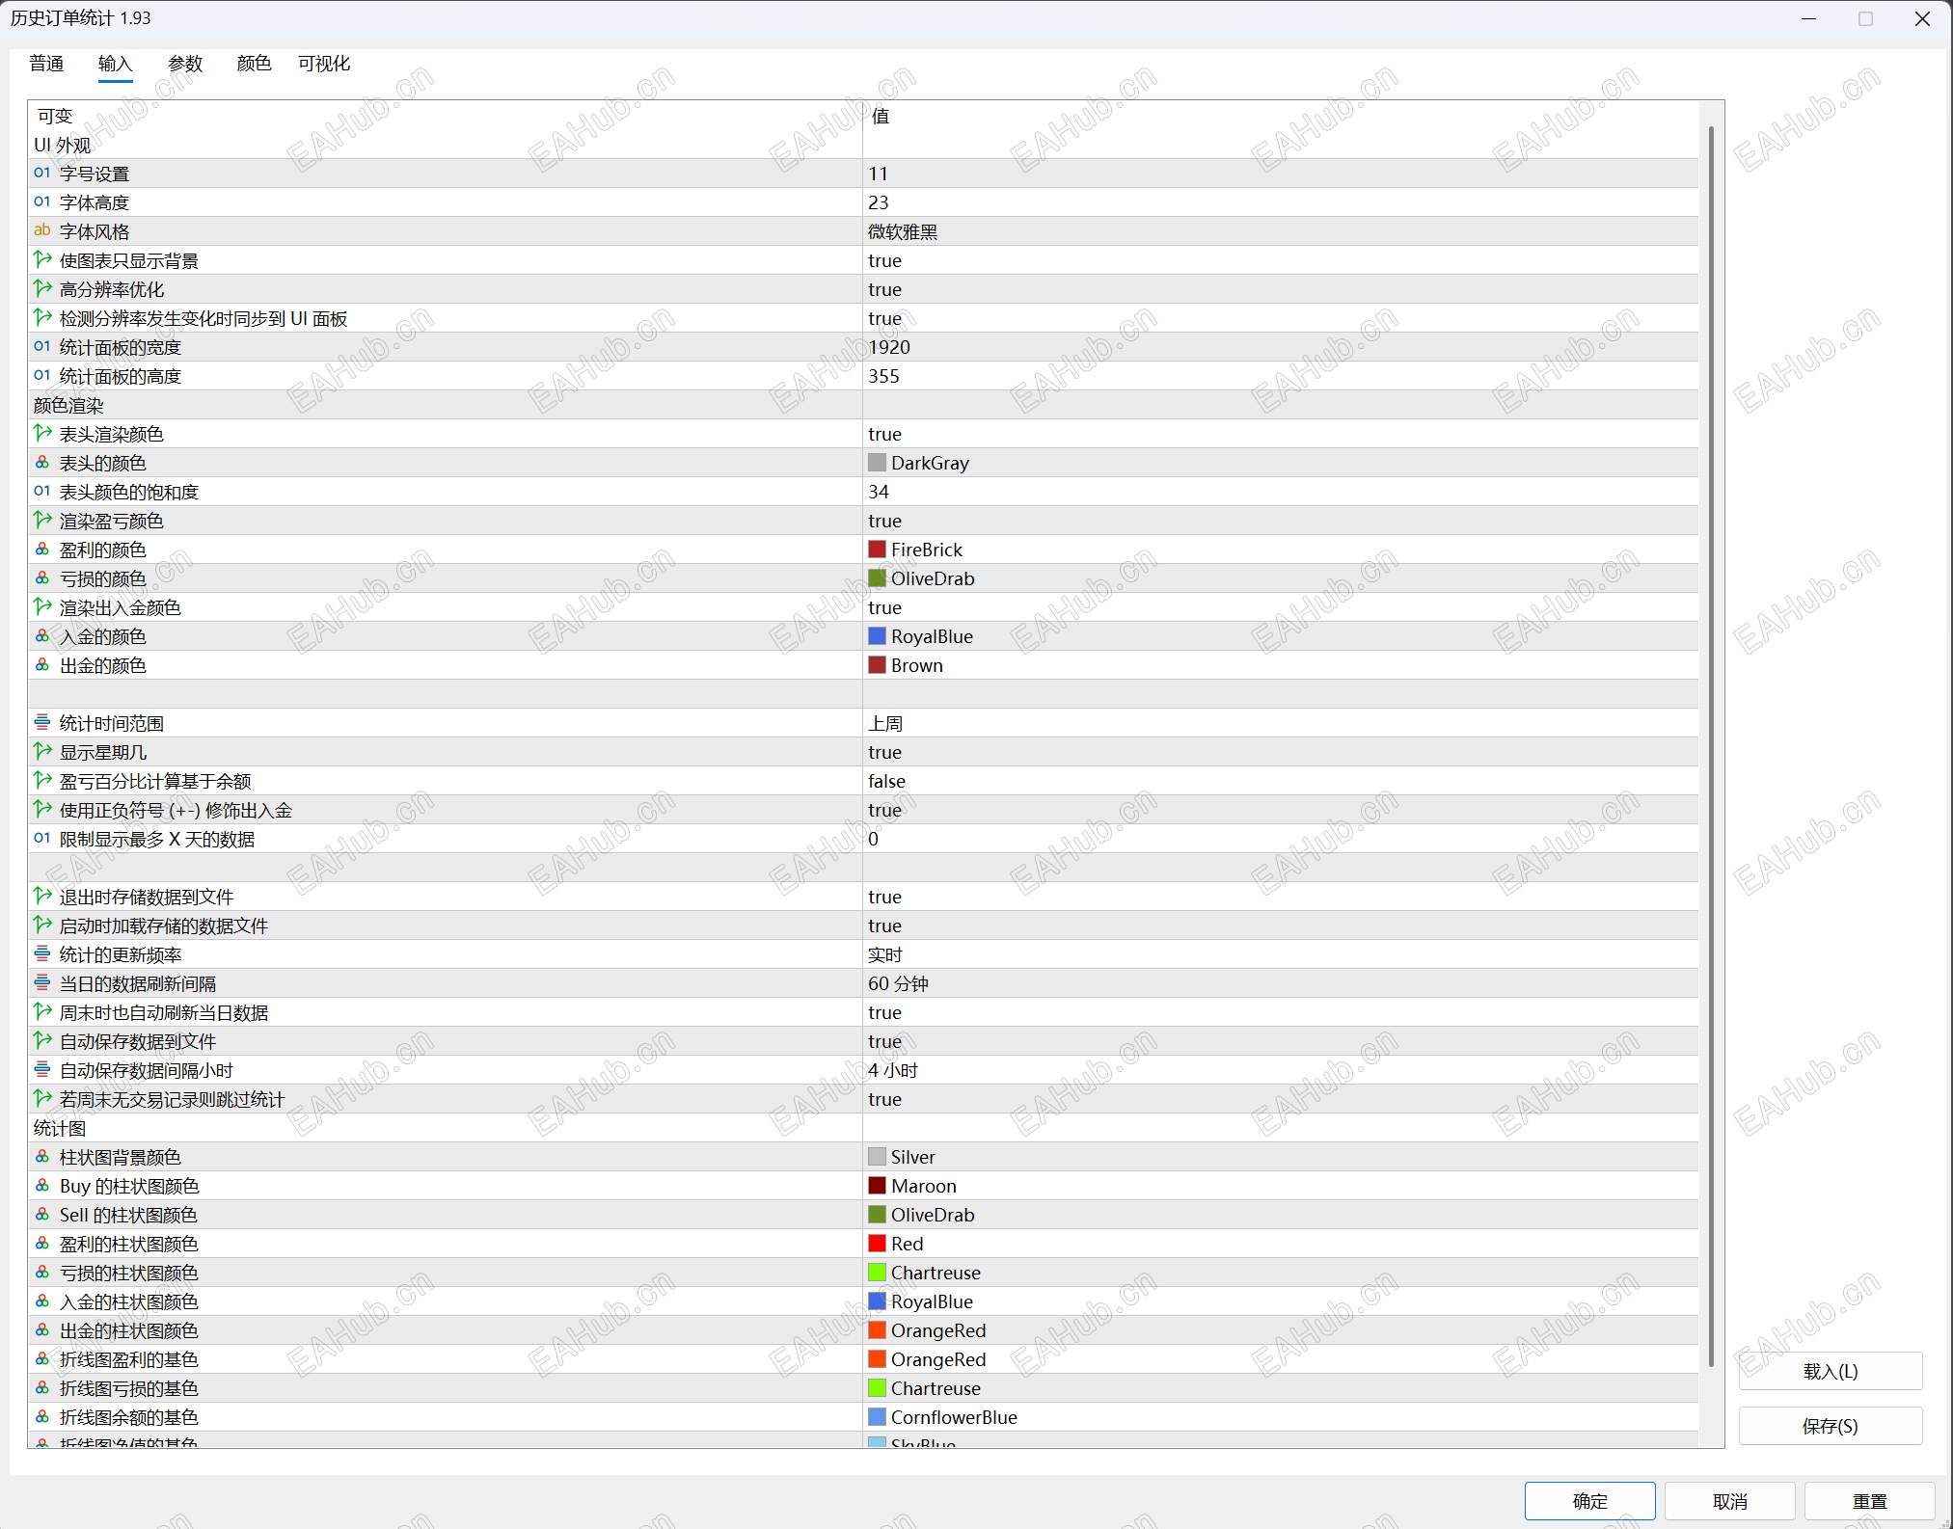The height and width of the screenshot is (1529, 1953).
Task: Open the 上周 dropdown for 统计时间范围
Action: coord(885,723)
